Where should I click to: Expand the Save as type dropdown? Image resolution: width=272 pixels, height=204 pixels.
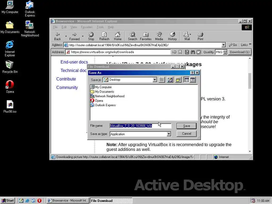(169, 134)
